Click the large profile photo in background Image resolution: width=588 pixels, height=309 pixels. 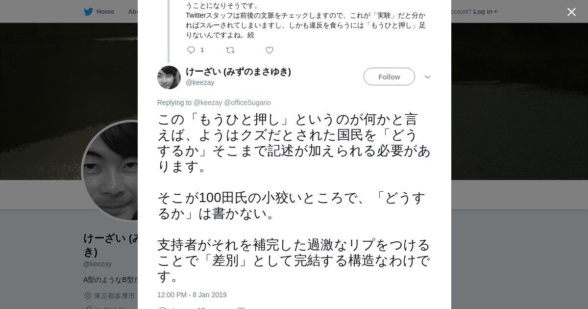pyautogui.click(x=110, y=172)
